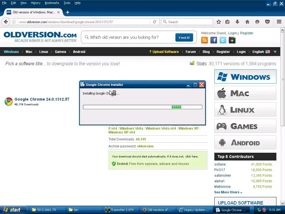Click the Windows platform banner button
Viewport: 285px width, 214px height.
click(x=245, y=76)
